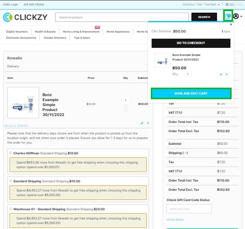Switch language to THA
The height and width of the screenshot is (229, 245).
239,5
